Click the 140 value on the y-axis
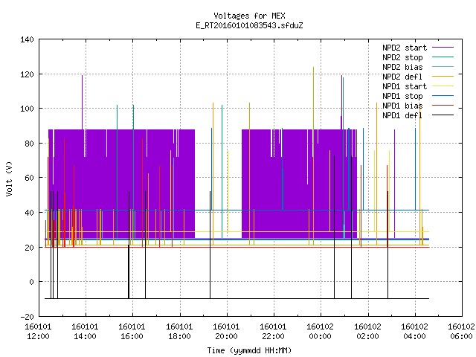The width and height of the screenshot is (476, 357). click(27, 39)
